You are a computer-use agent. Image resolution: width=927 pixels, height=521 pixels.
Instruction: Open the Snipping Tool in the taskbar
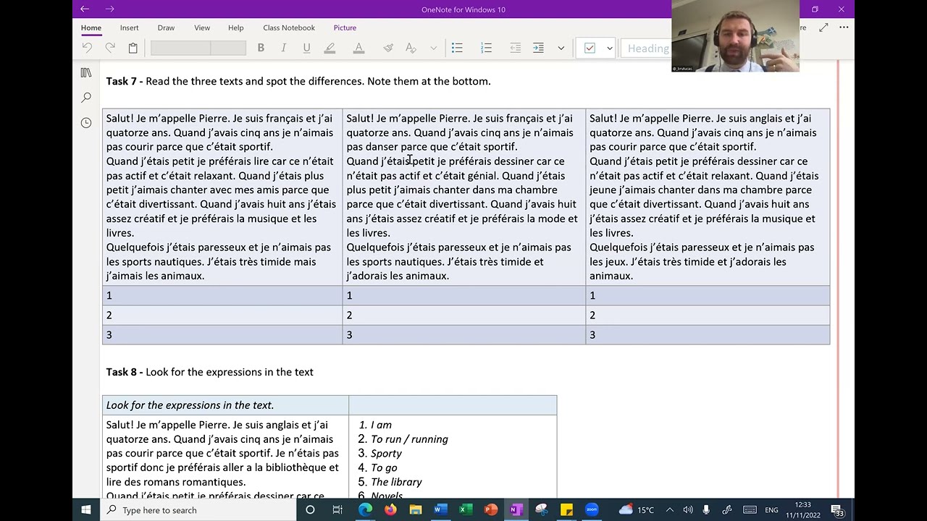click(x=541, y=510)
